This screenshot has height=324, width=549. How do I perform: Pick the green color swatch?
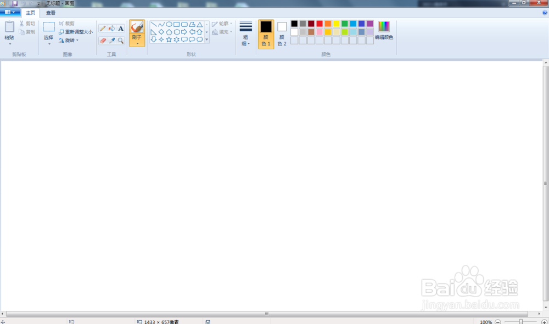(345, 24)
